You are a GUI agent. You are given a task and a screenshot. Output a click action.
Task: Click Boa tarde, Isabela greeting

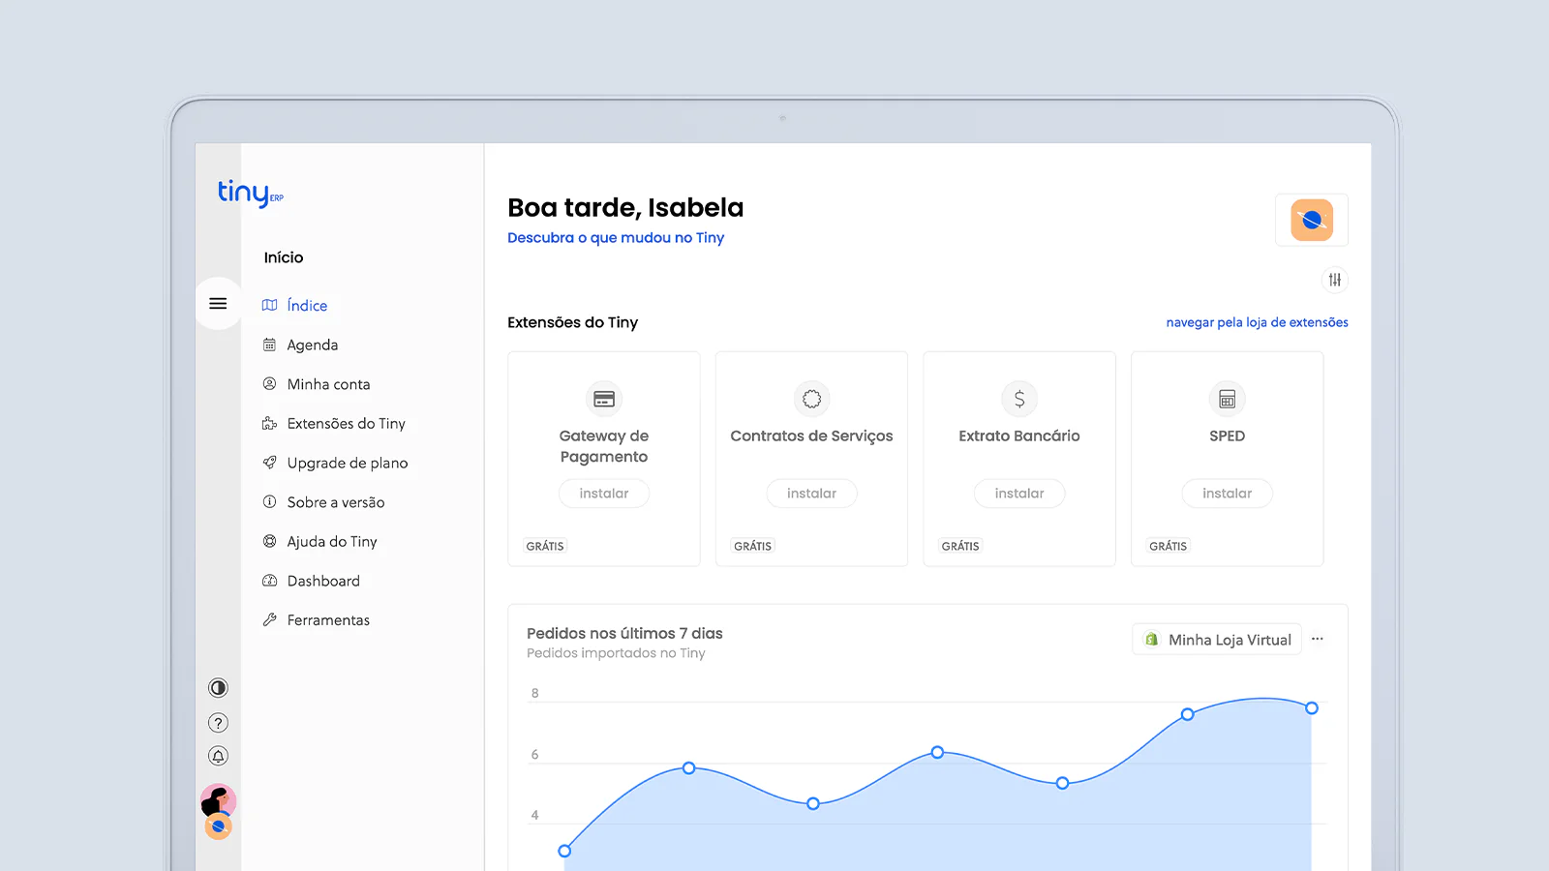pyautogui.click(x=625, y=207)
